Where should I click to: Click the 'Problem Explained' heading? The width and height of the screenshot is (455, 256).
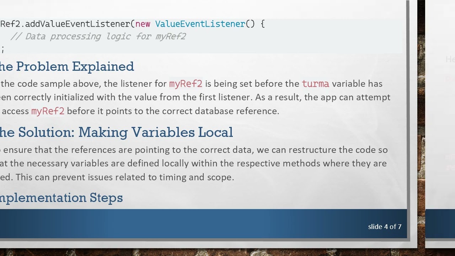[75, 66]
